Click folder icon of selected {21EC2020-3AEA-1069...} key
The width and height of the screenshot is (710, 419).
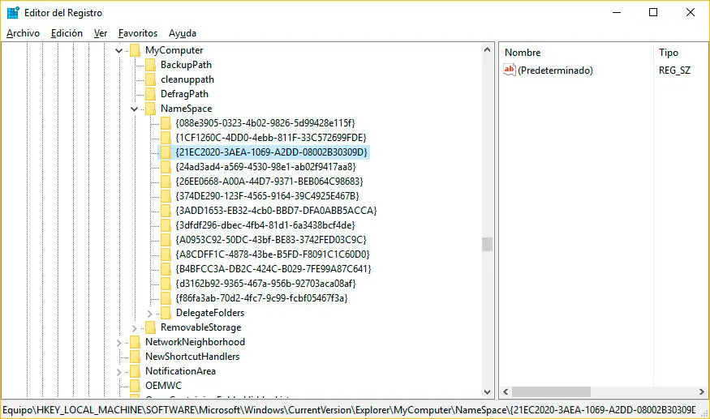[x=166, y=152]
